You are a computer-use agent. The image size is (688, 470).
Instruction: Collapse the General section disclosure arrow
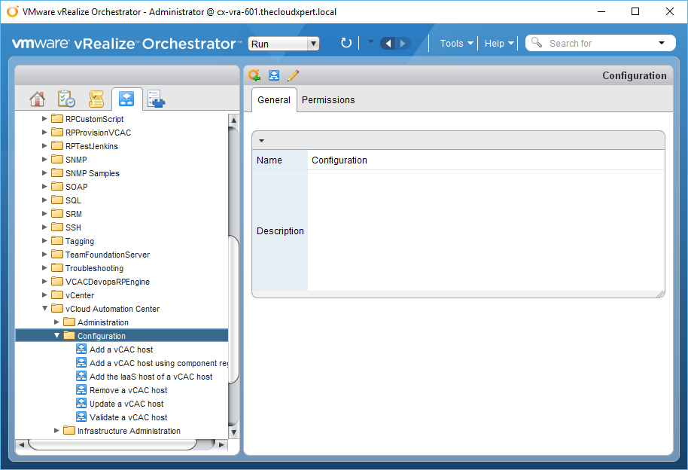(261, 140)
